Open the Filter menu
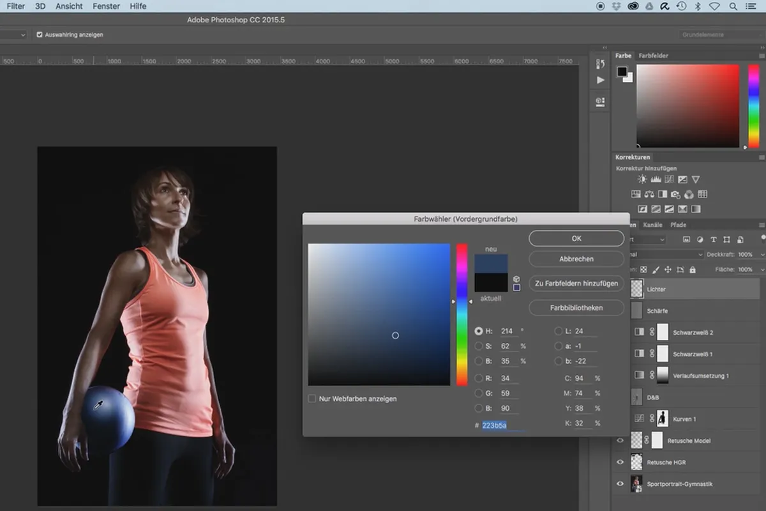Image resolution: width=766 pixels, height=511 pixels. tap(16, 6)
